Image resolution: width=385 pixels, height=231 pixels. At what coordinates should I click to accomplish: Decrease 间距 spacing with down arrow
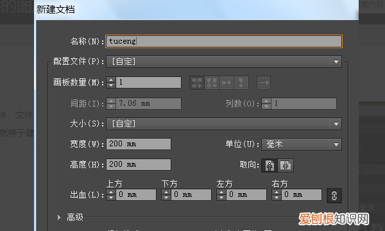coord(111,107)
